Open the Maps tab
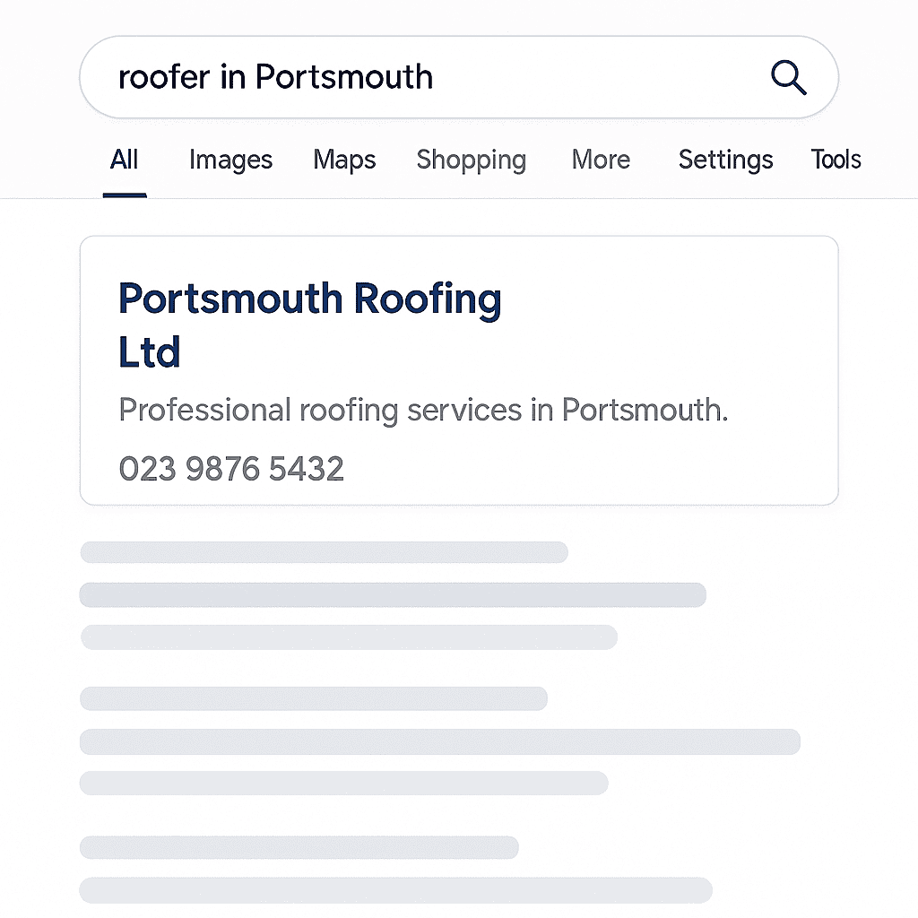This screenshot has width=918, height=918. click(x=344, y=160)
